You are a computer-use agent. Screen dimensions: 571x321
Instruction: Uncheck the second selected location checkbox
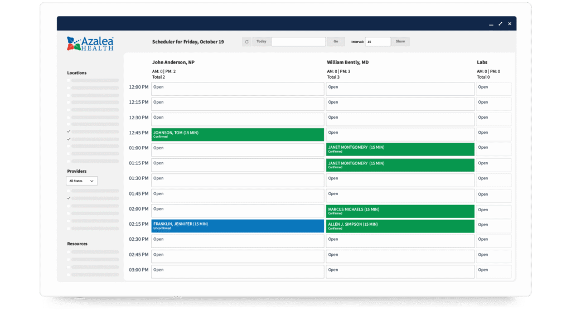(69, 139)
